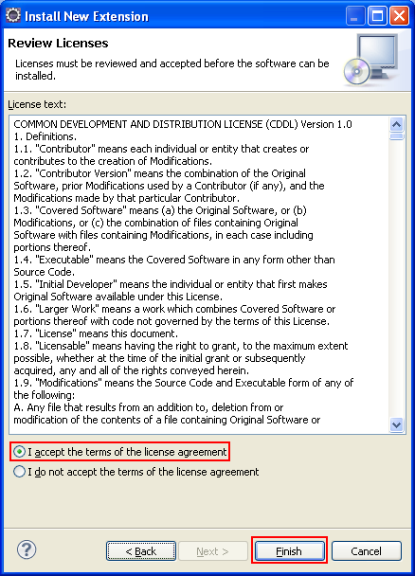The image size is (415, 576).
Task: Click the install CD and monitor graphic
Action: tap(371, 60)
